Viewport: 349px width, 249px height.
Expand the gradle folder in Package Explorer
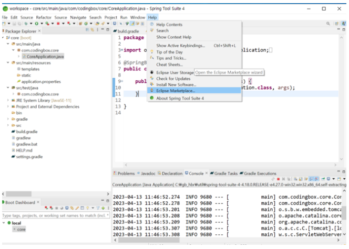pyautogui.click(x=8, y=119)
